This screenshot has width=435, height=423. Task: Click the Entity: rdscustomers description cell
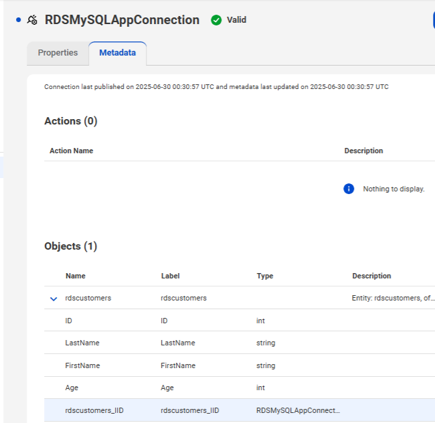click(x=393, y=298)
